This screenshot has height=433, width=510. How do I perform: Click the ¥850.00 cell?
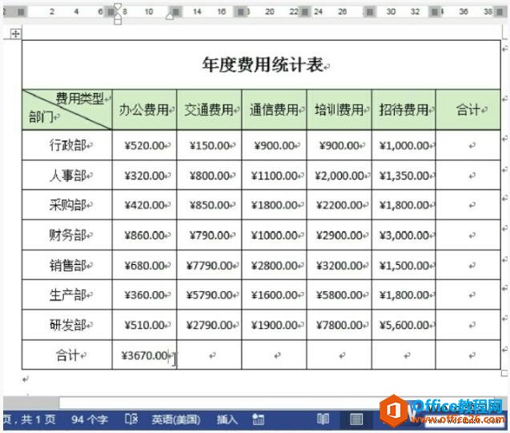(210, 206)
